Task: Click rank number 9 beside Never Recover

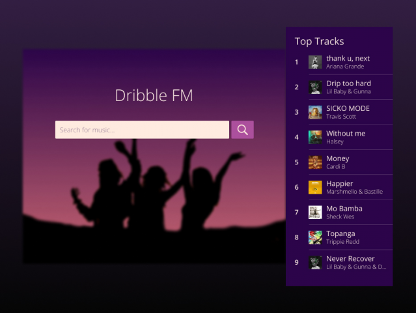Action: click(296, 263)
